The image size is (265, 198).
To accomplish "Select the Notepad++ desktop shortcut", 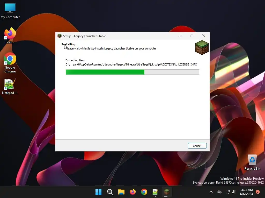I will (10, 86).
